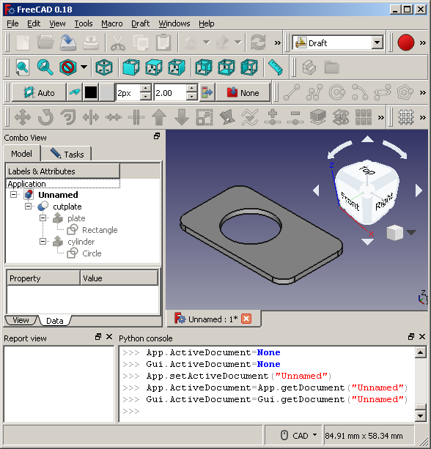Toggle construction mode icon

(x=75, y=92)
